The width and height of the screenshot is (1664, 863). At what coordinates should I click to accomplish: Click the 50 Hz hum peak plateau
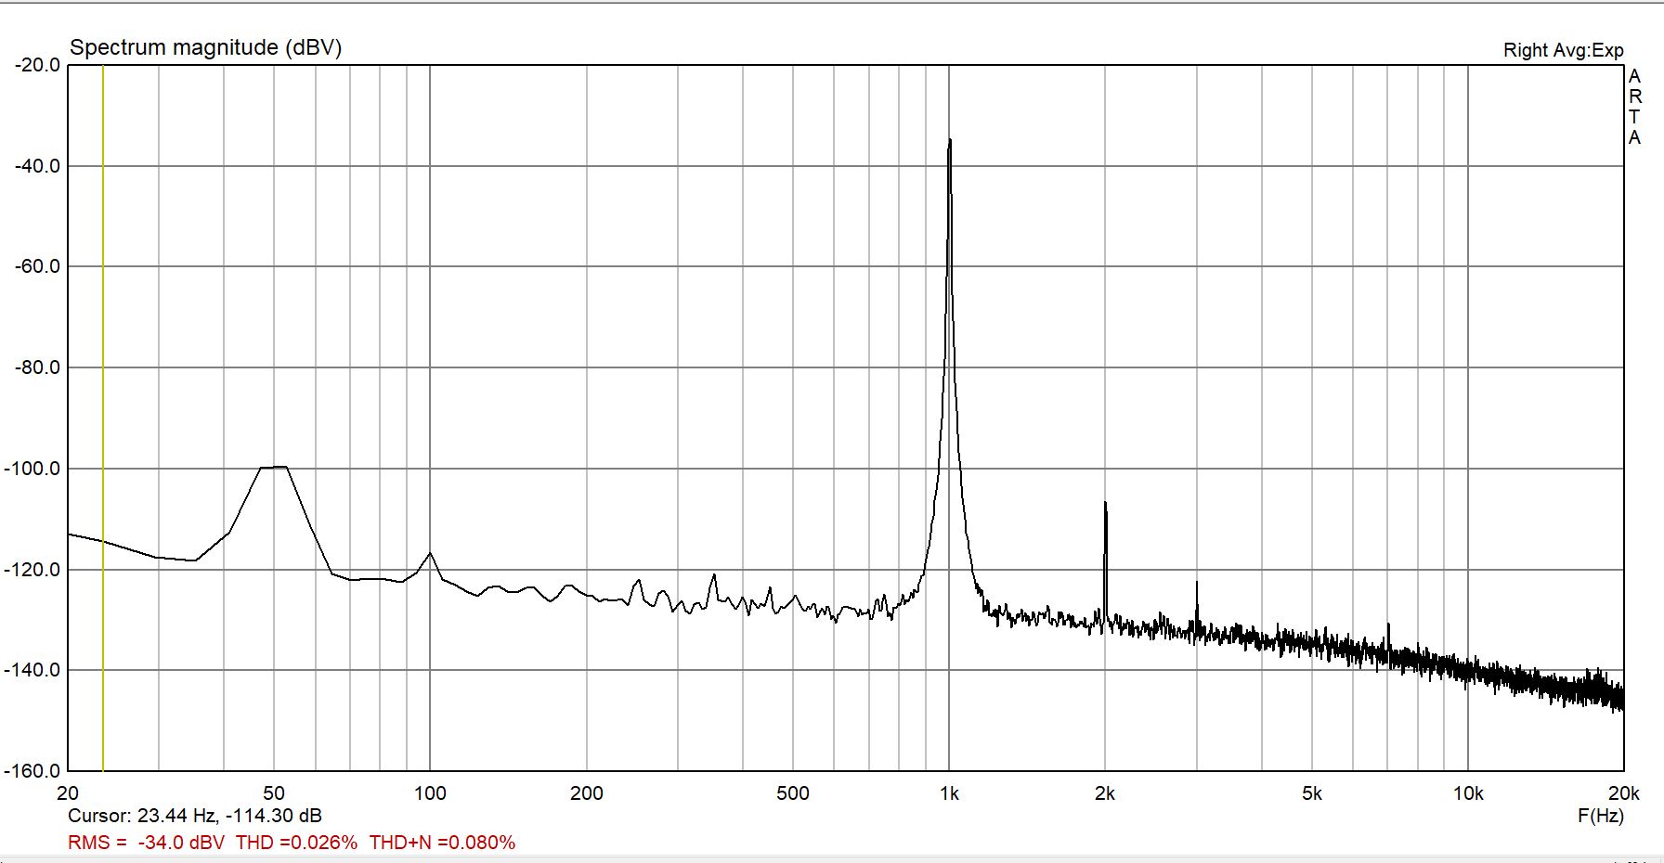(x=274, y=467)
